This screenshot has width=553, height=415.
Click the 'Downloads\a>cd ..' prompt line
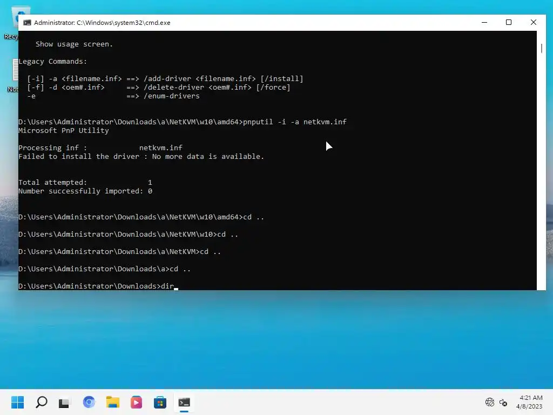point(104,269)
